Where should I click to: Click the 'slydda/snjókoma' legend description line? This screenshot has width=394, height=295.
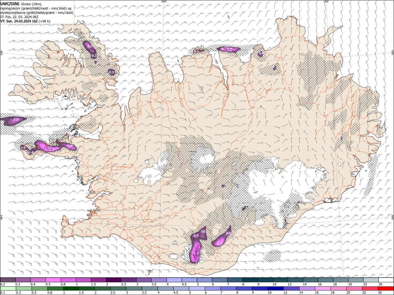click(x=37, y=13)
